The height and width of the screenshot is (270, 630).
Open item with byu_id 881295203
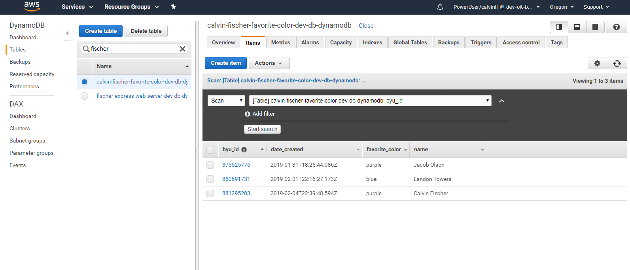pyautogui.click(x=236, y=193)
